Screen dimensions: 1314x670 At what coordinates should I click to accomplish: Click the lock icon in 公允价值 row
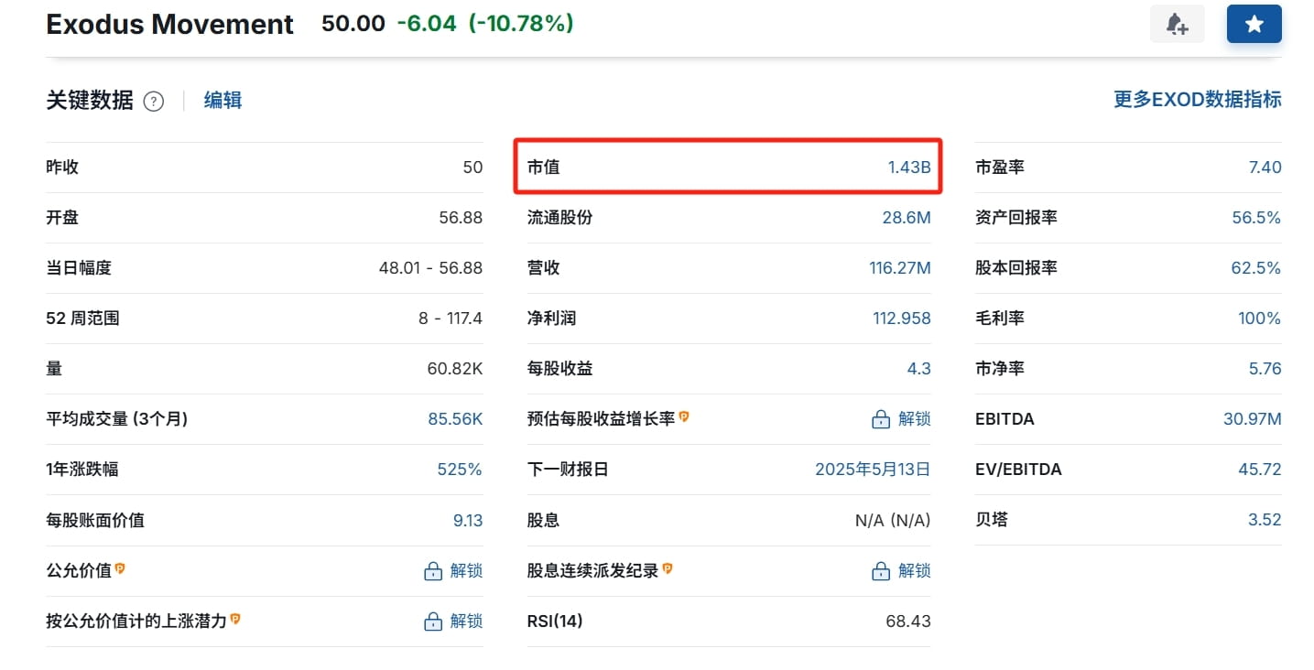(x=433, y=571)
